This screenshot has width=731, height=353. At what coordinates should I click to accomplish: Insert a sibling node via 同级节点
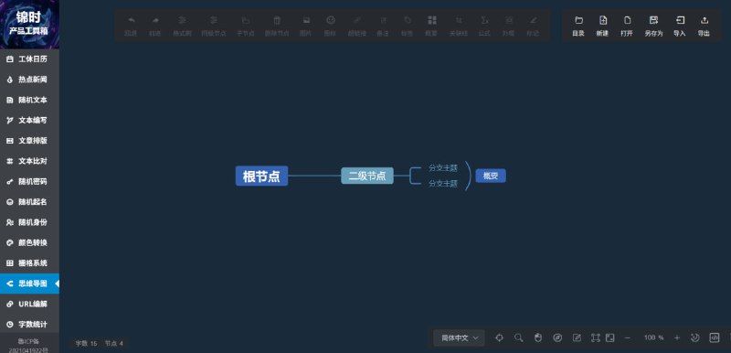click(214, 26)
